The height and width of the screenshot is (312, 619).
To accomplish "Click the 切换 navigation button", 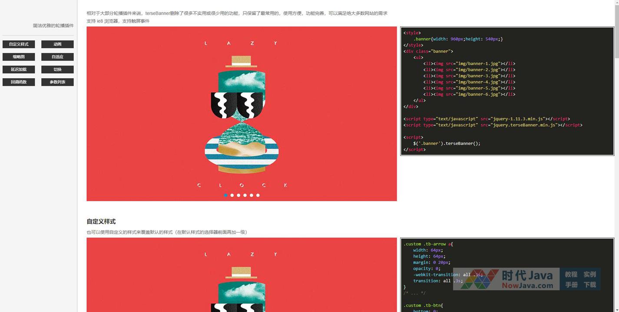I will (57, 70).
